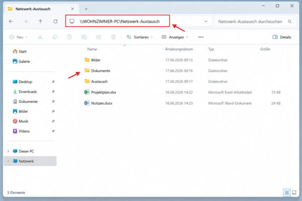The width and height of the screenshot is (302, 201).
Task: Unpin Downloads using its pin icon
Action: tap(53, 91)
